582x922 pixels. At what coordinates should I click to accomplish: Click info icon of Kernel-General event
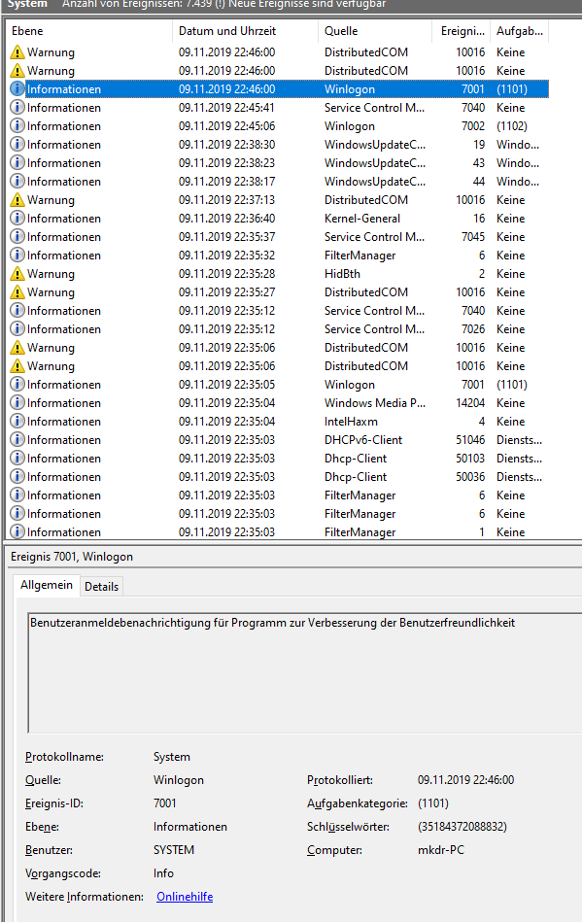click(x=17, y=219)
